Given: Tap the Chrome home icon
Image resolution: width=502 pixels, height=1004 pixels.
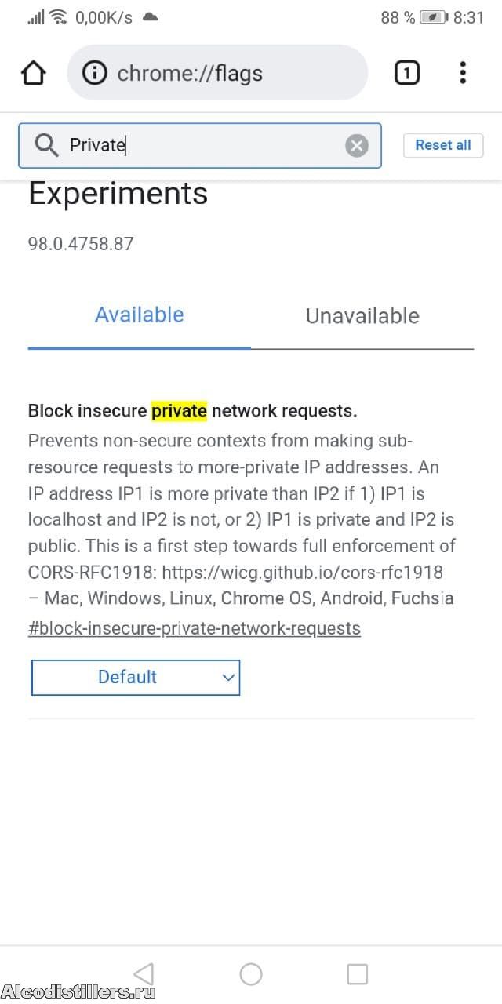Looking at the screenshot, I should tap(33, 73).
